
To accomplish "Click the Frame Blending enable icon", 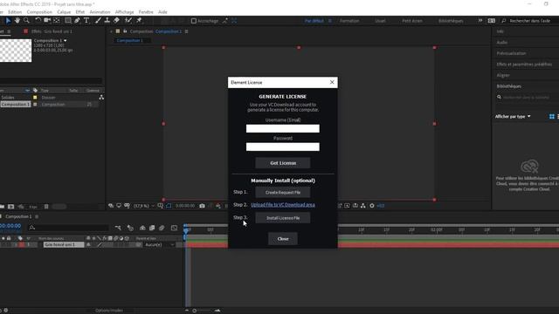I will [x=152, y=228].
